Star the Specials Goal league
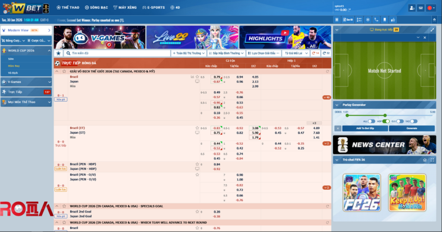 click(x=64, y=206)
